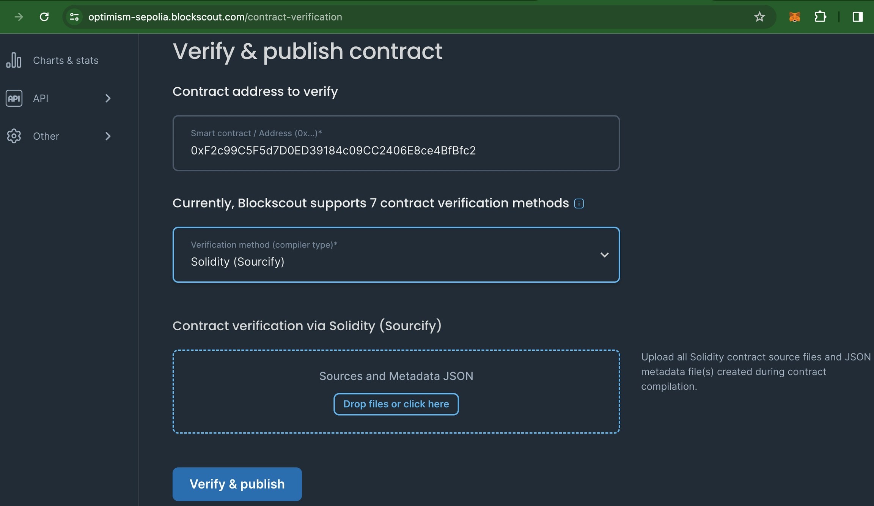This screenshot has width=874, height=506.
Task: Focus the Smart contract address field
Action: [396, 143]
